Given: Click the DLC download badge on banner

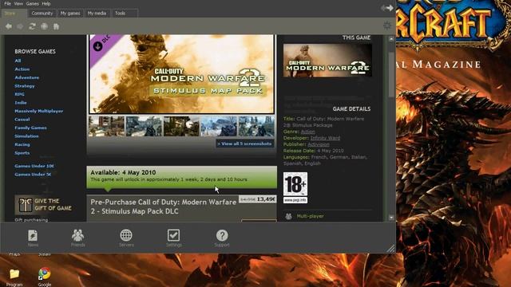Looking at the screenshot, I should point(97,46).
